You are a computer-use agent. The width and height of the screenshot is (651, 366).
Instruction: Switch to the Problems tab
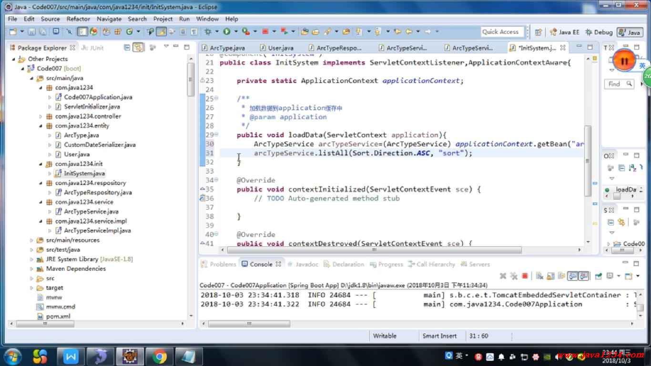pyautogui.click(x=218, y=264)
